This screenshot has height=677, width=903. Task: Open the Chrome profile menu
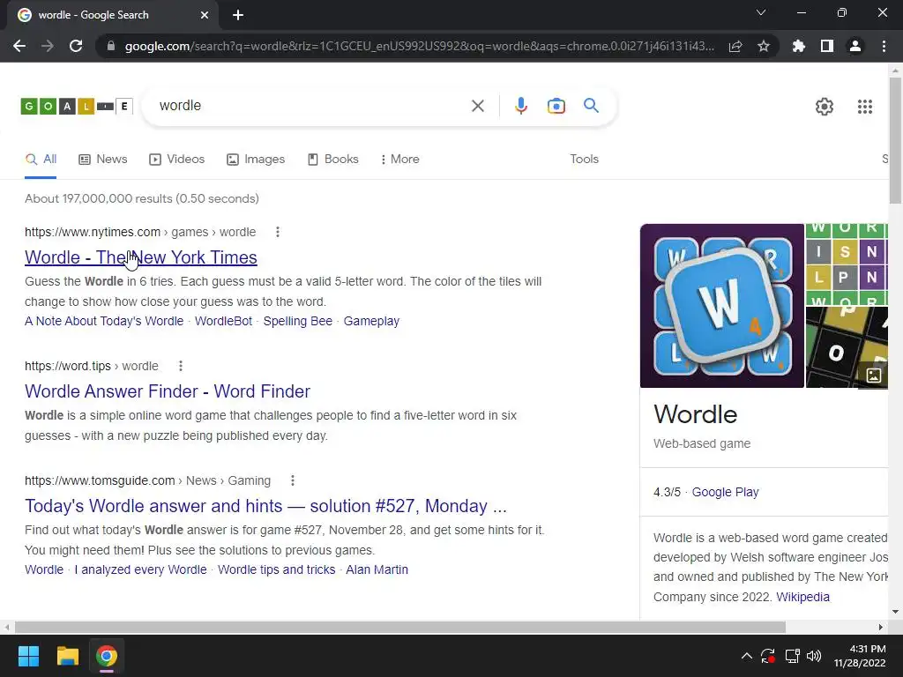tap(855, 46)
